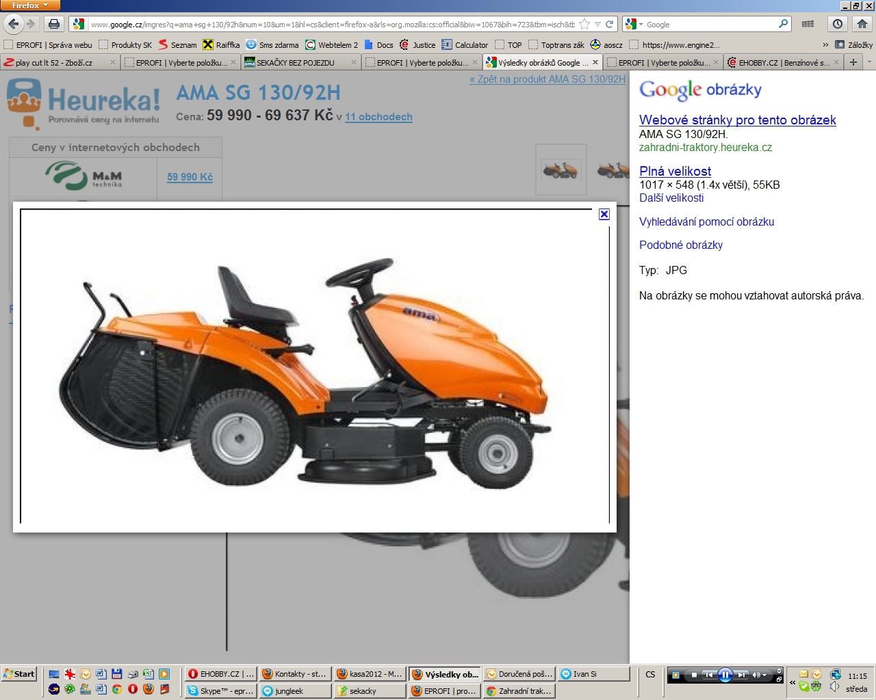Open the Seznam bookmark

click(177, 44)
